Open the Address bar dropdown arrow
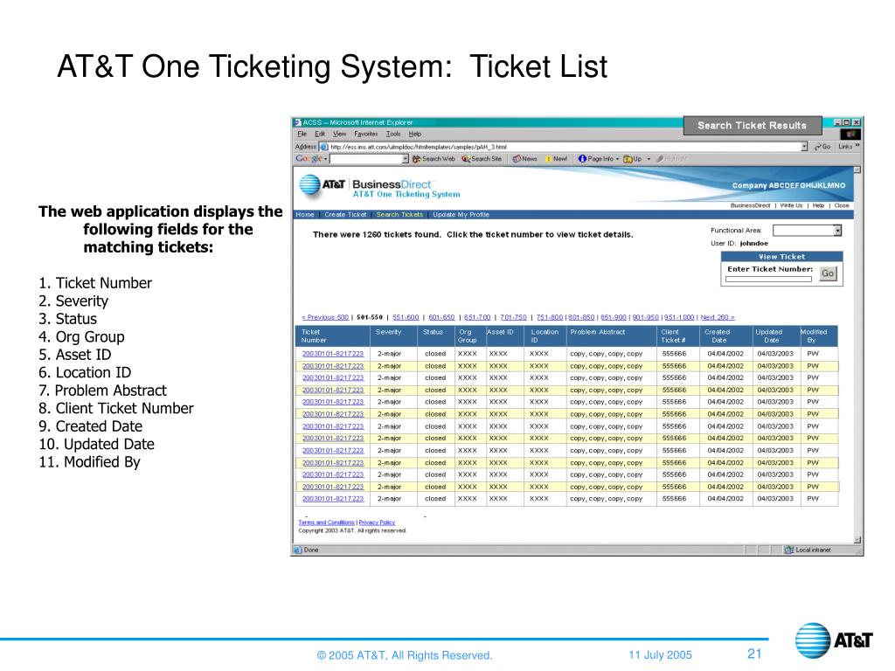Image resolution: width=895 pixels, height=671 pixels. [x=804, y=147]
